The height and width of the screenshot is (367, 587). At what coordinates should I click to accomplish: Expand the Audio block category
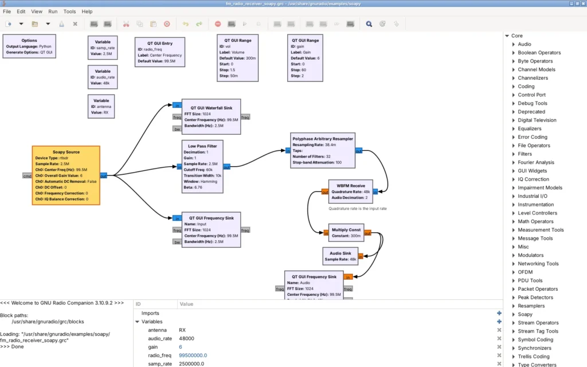(x=514, y=44)
